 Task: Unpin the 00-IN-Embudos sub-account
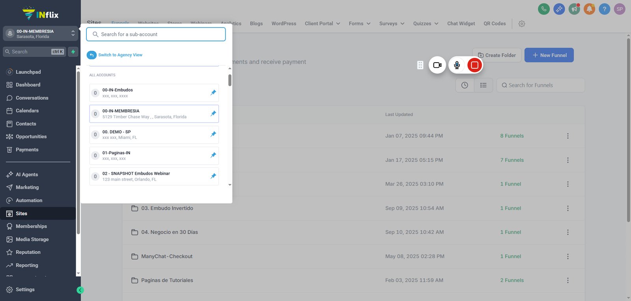click(x=213, y=93)
